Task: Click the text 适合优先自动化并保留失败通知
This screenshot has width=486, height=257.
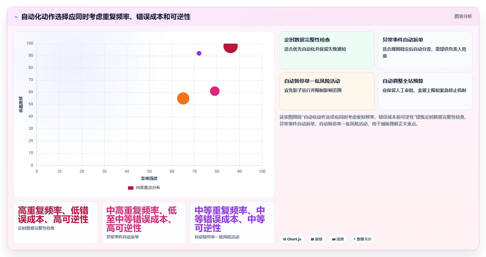Action: click(315, 49)
